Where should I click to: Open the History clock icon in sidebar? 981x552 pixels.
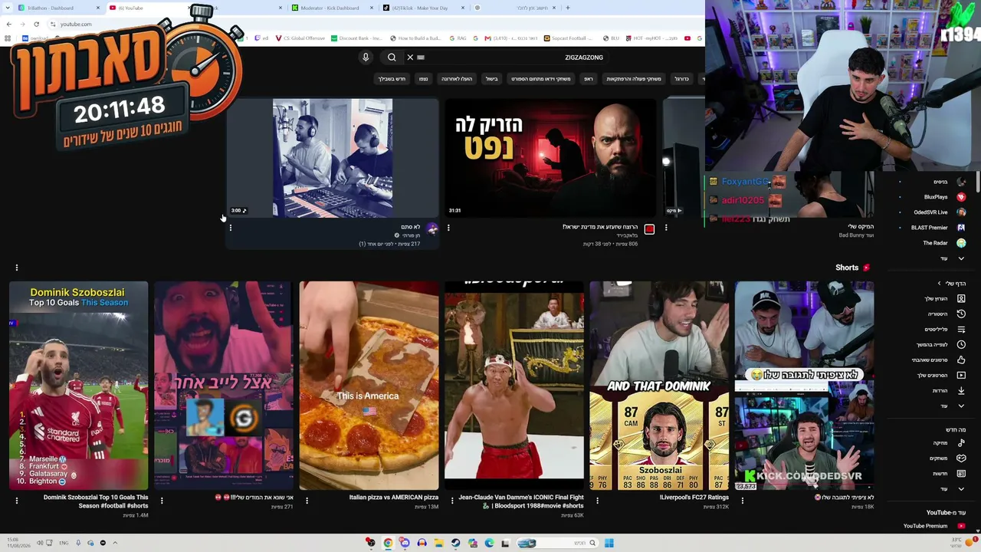click(x=961, y=314)
